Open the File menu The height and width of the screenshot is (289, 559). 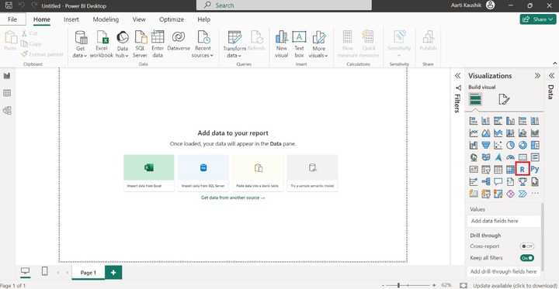click(x=12, y=19)
